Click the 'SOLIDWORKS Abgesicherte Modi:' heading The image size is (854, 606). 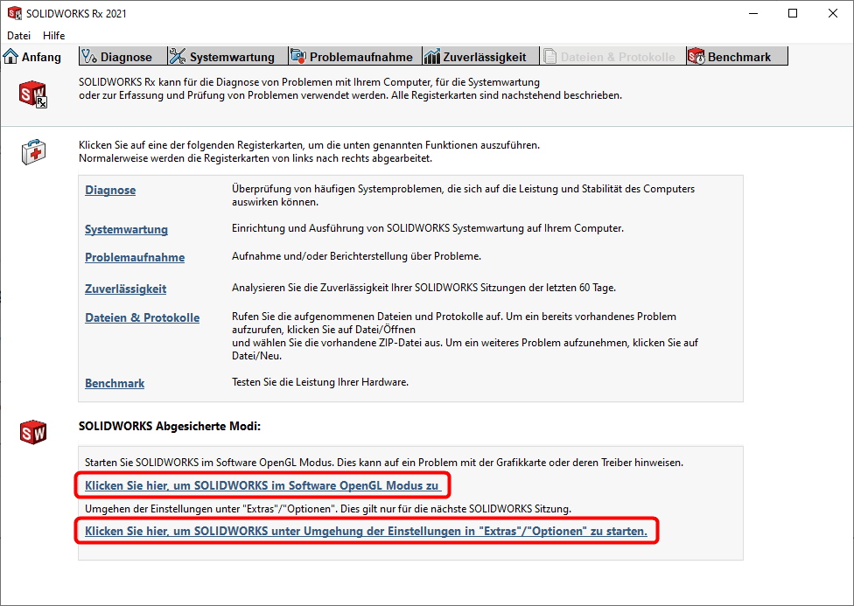(170, 427)
